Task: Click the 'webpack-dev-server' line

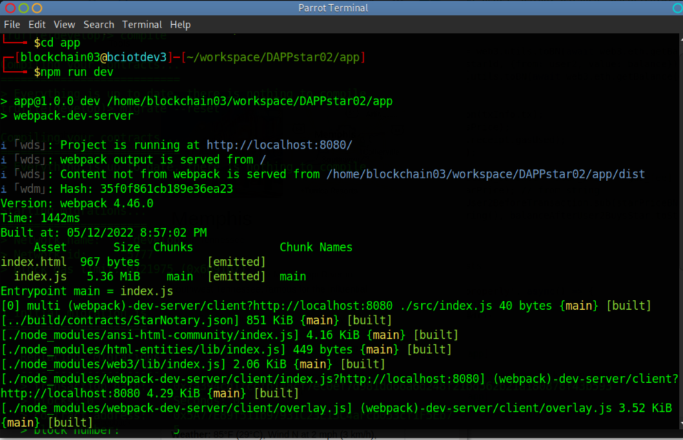Action: [73, 116]
